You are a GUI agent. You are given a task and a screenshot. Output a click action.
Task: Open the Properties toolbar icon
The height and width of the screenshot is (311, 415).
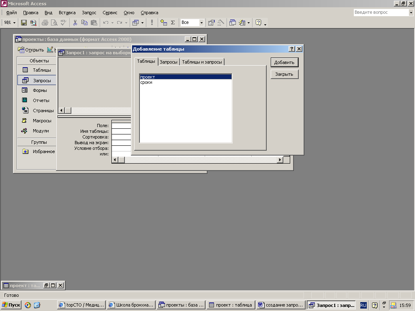211,23
